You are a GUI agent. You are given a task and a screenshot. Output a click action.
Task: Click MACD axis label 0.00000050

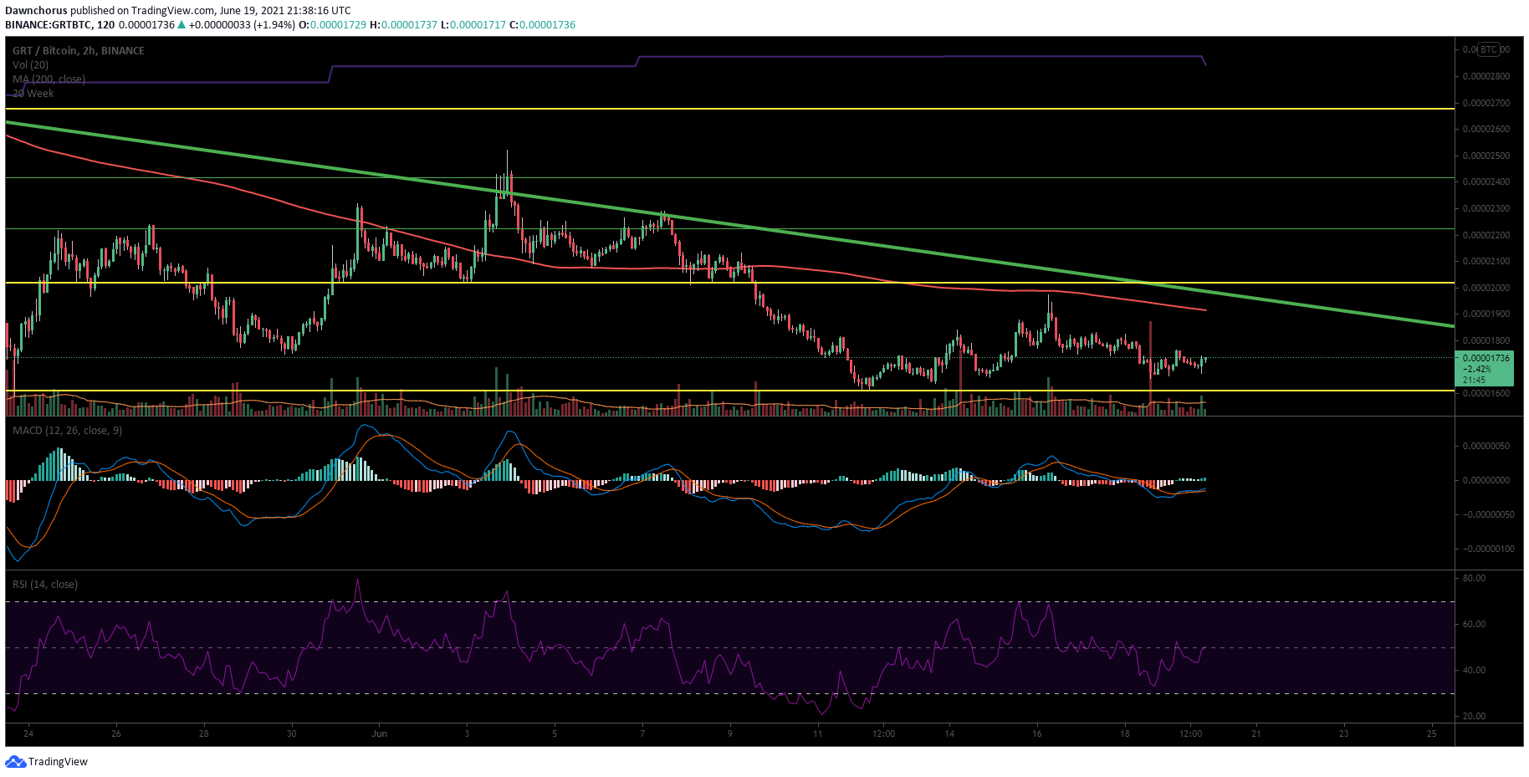(1486, 446)
